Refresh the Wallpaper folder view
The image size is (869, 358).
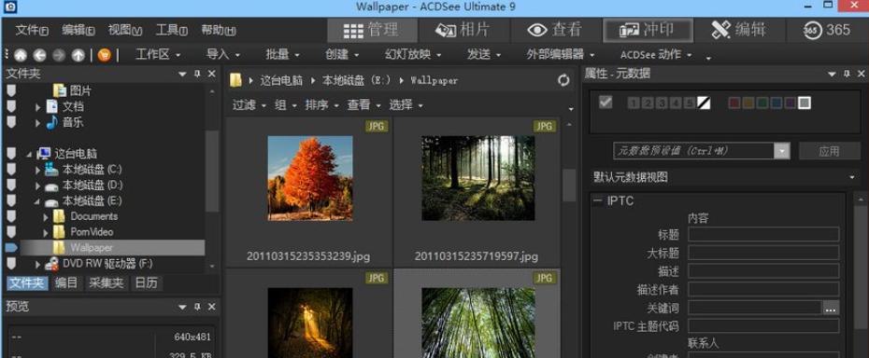(563, 81)
